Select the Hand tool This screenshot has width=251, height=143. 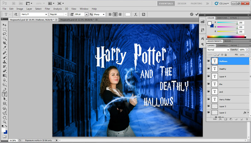point(4,118)
